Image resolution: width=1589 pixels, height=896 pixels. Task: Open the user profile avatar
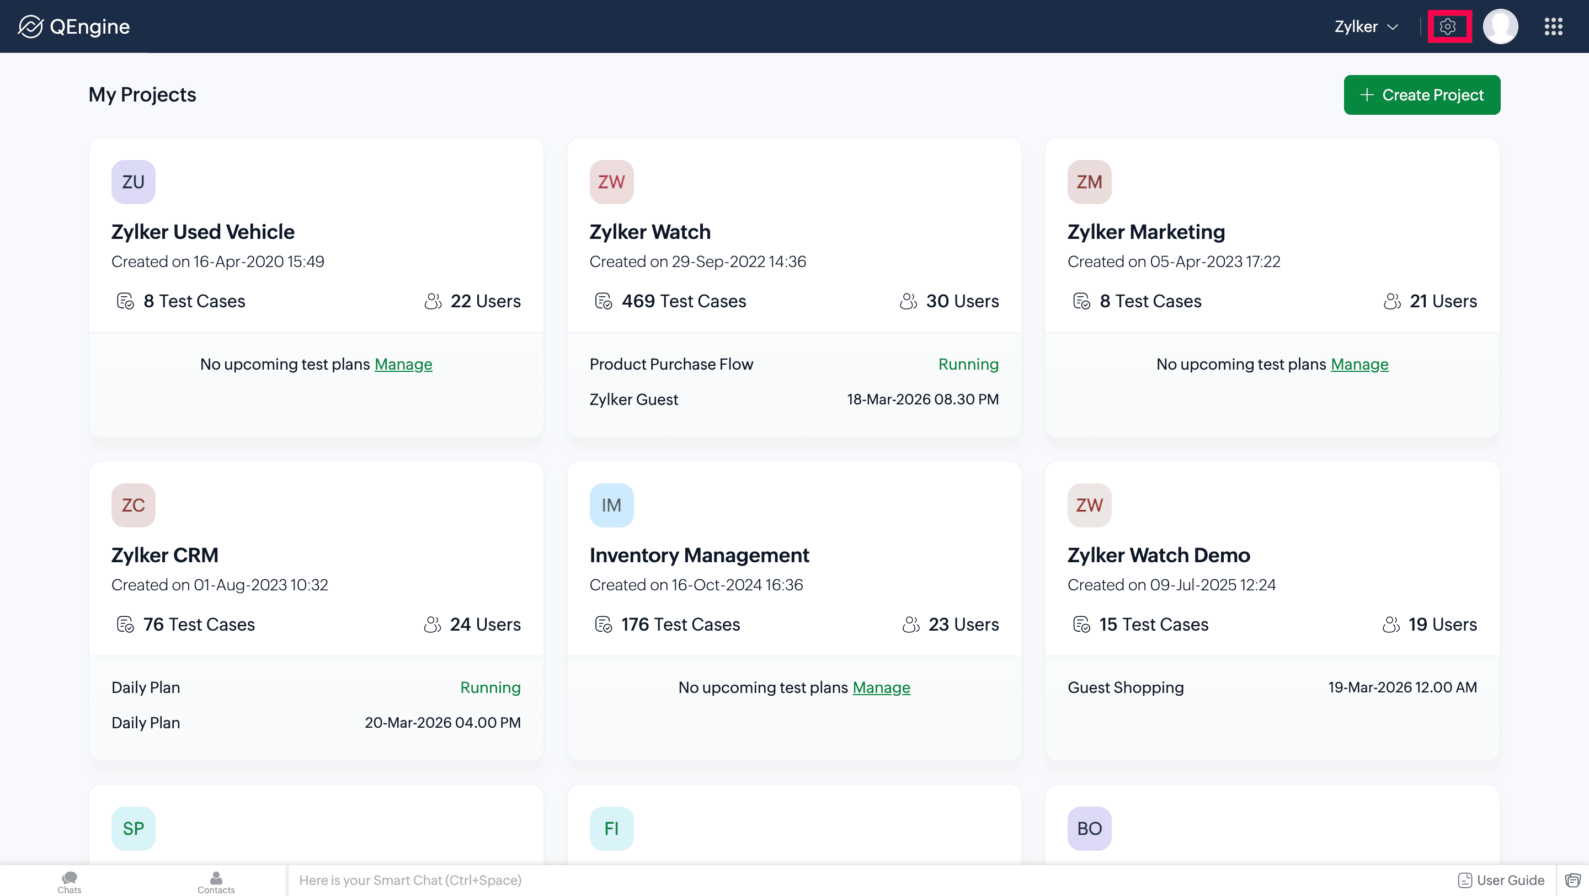click(1500, 26)
